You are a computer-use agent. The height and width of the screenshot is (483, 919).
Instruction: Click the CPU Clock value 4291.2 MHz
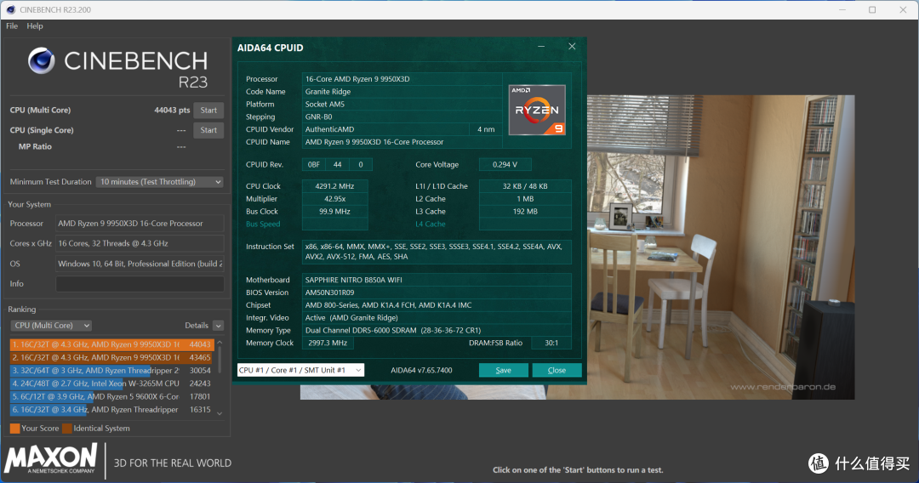pos(334,186)
